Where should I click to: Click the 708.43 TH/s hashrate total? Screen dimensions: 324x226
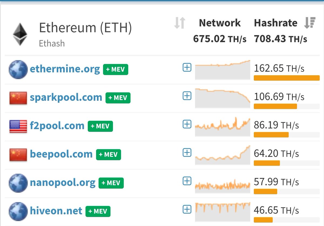(x=281, y=39)
